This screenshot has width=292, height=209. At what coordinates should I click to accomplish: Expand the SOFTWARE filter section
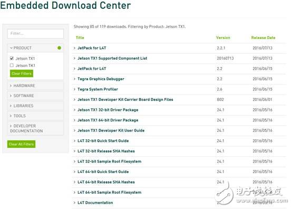tap(35, 96)
